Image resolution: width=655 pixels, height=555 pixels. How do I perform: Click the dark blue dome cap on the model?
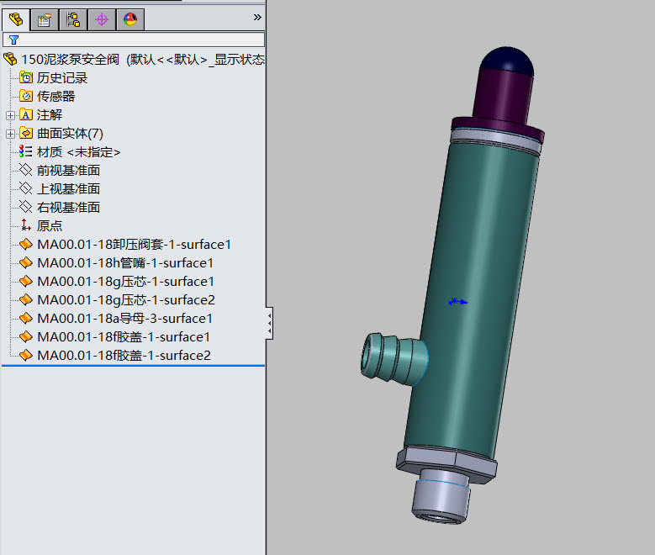pyautogui.click(x=506, y=59)
